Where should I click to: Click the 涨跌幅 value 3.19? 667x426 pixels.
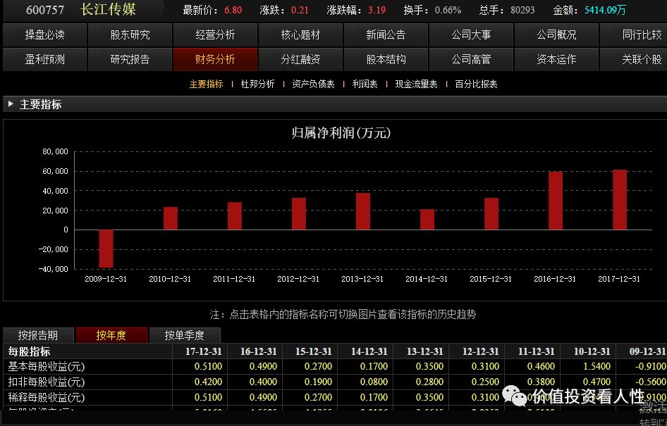377,10
